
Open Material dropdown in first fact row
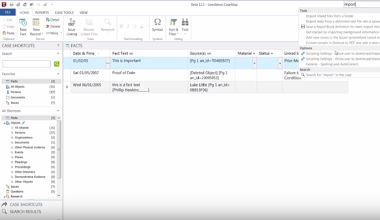(x=255, y=63)
